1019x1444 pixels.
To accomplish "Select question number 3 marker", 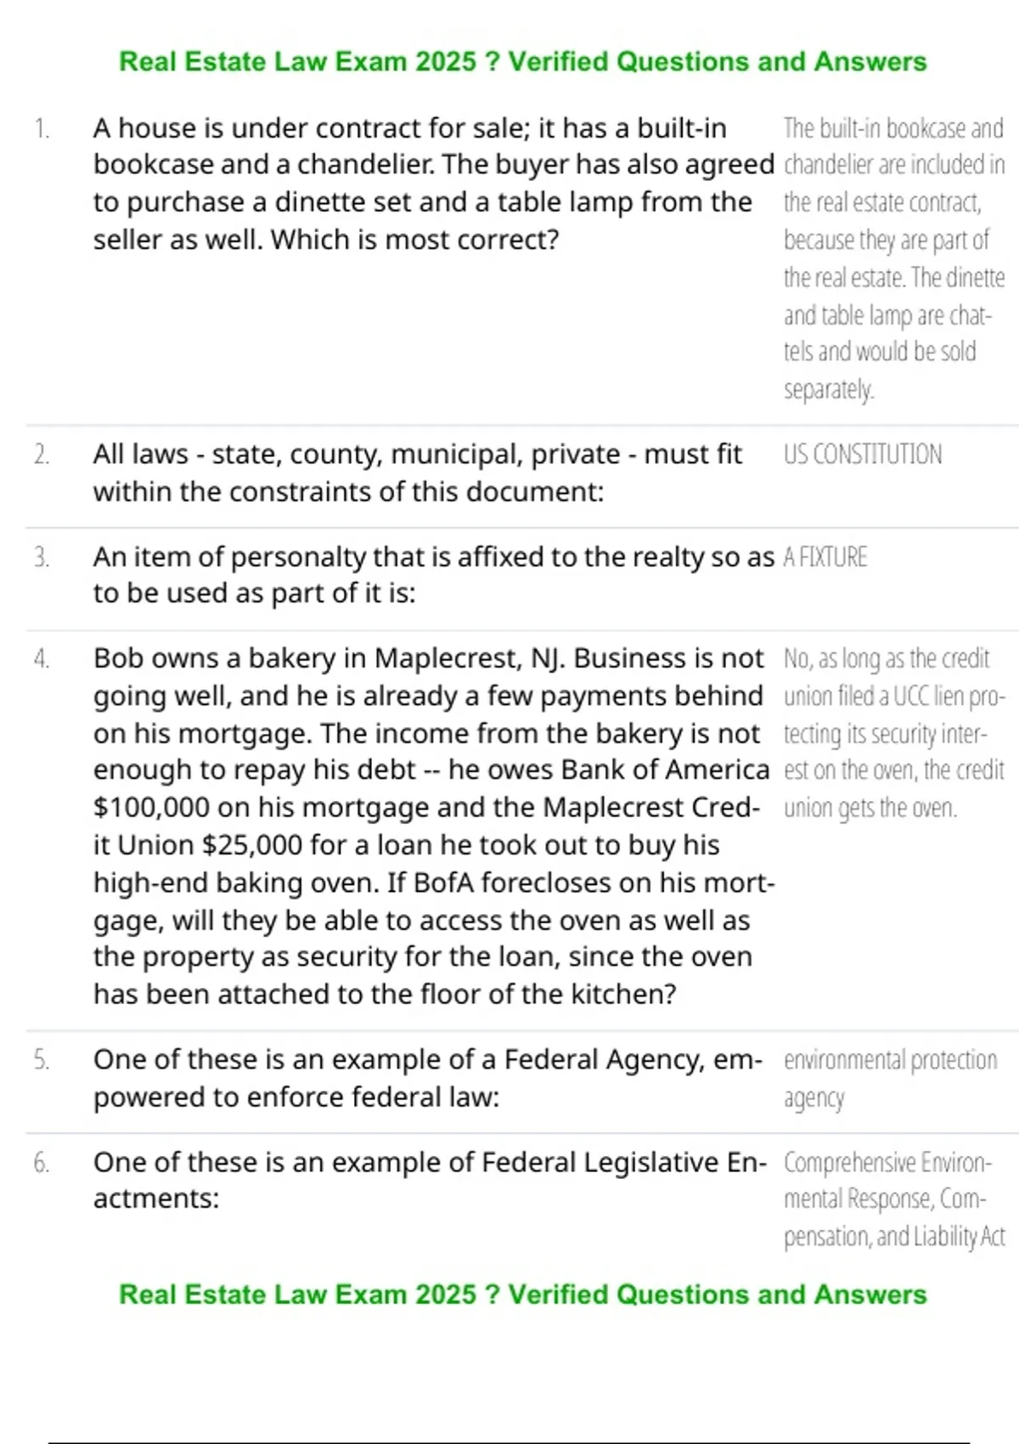I will point(42,558).
